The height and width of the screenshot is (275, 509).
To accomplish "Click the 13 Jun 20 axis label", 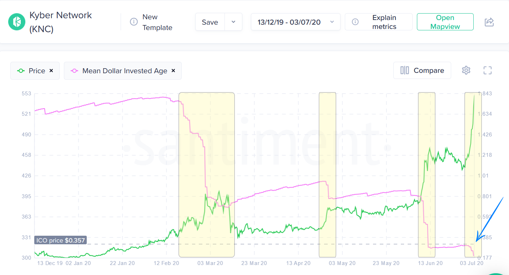I will click(x=430, y=263).
